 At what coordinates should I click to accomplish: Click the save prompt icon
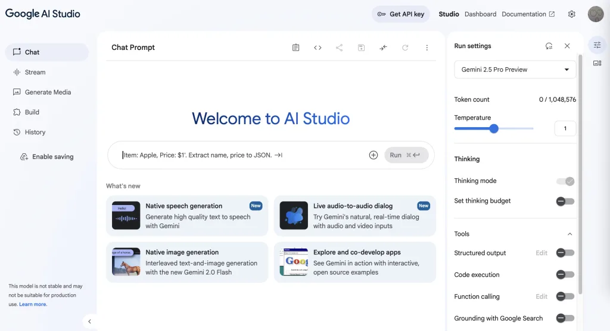click(x=361, y=48)
